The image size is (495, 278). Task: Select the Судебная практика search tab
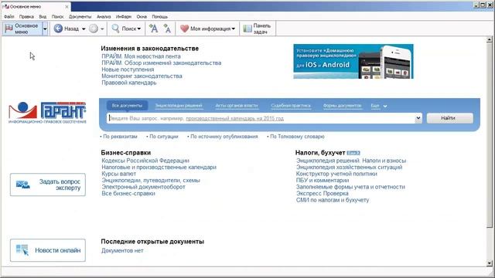[291, 106]
